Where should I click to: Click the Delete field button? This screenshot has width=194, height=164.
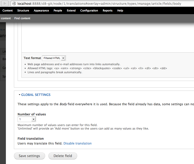point(63,156)
